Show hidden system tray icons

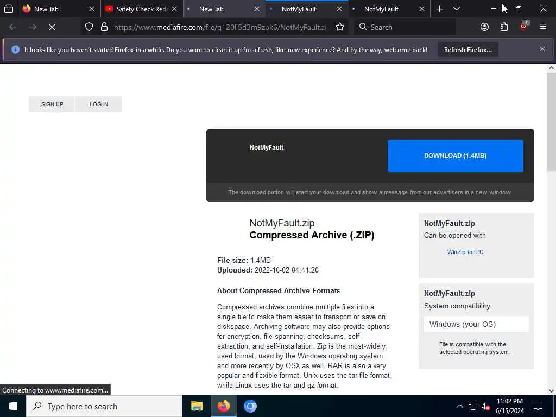459,406
